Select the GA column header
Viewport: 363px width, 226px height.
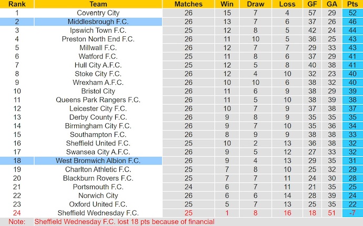[332, 4]
